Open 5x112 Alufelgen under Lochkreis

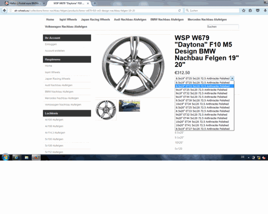[x=54, y=152]
